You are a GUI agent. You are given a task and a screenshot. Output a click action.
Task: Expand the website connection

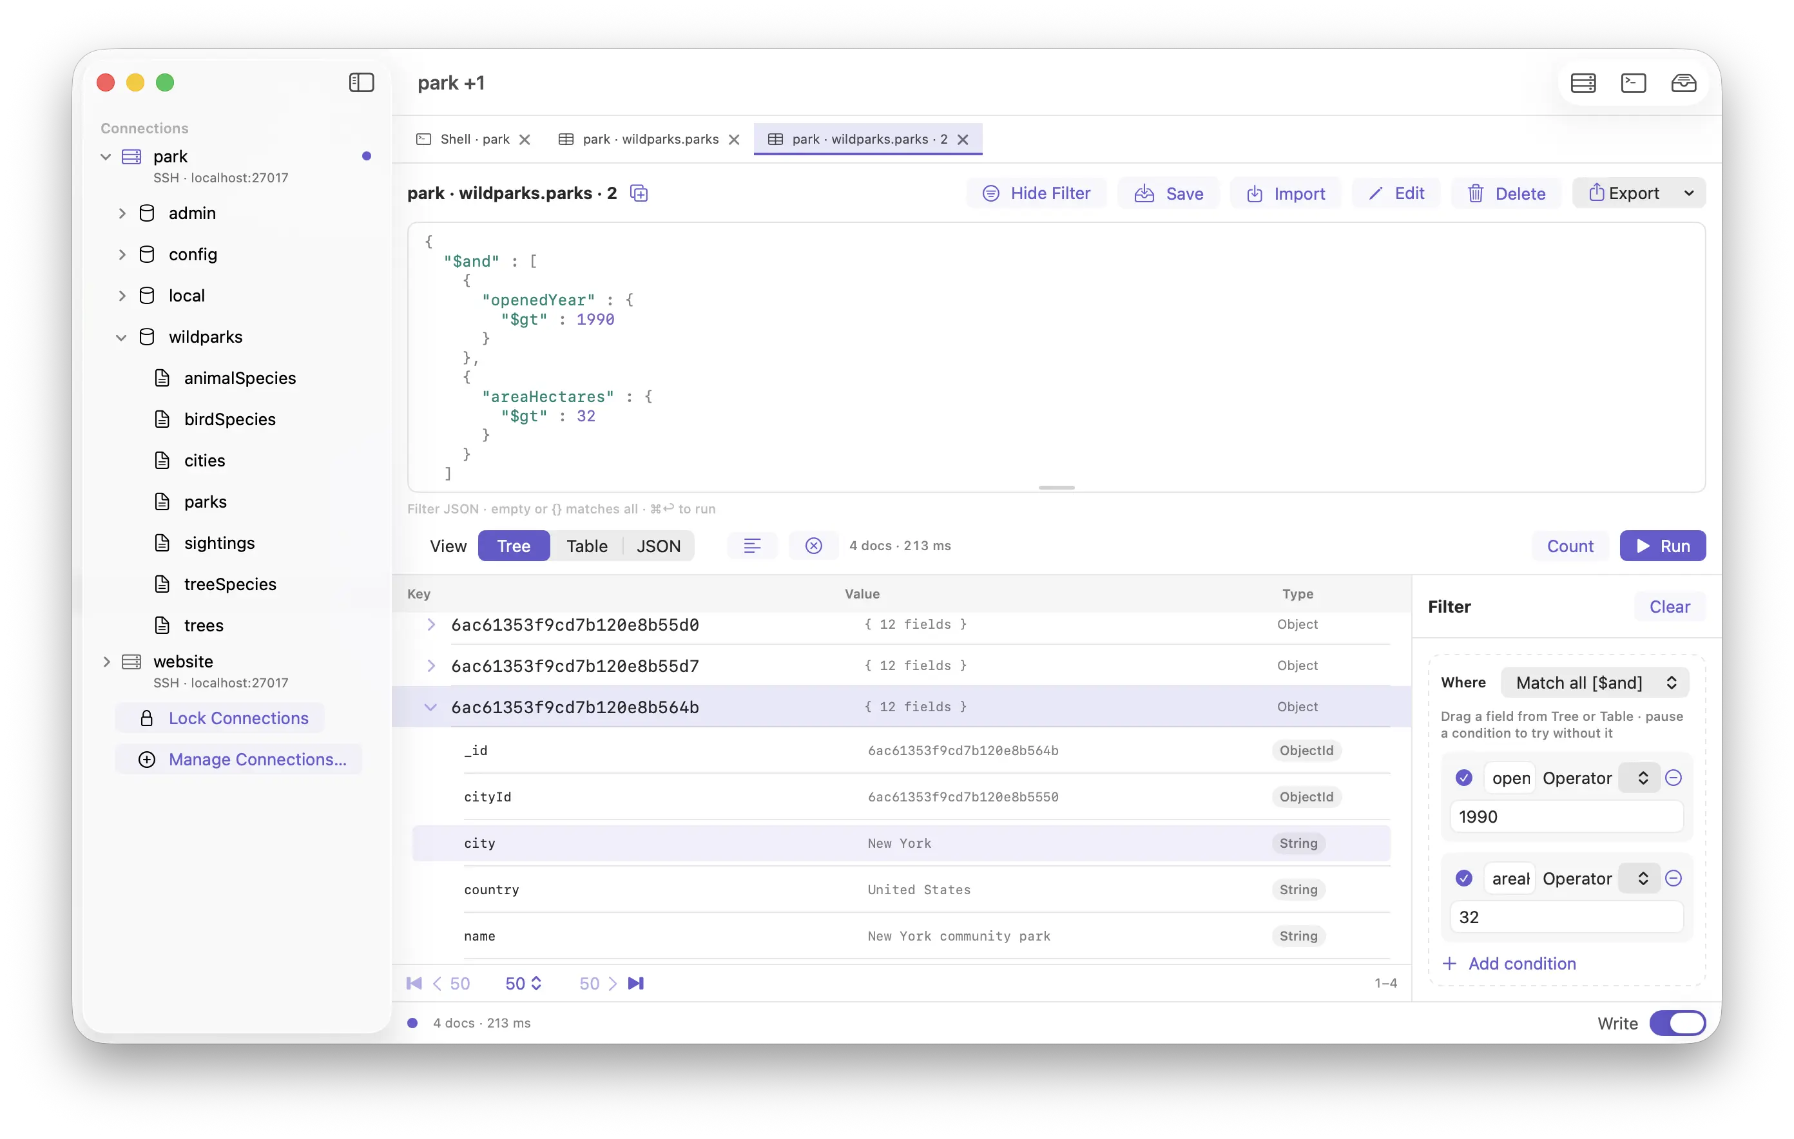point(106,662)
